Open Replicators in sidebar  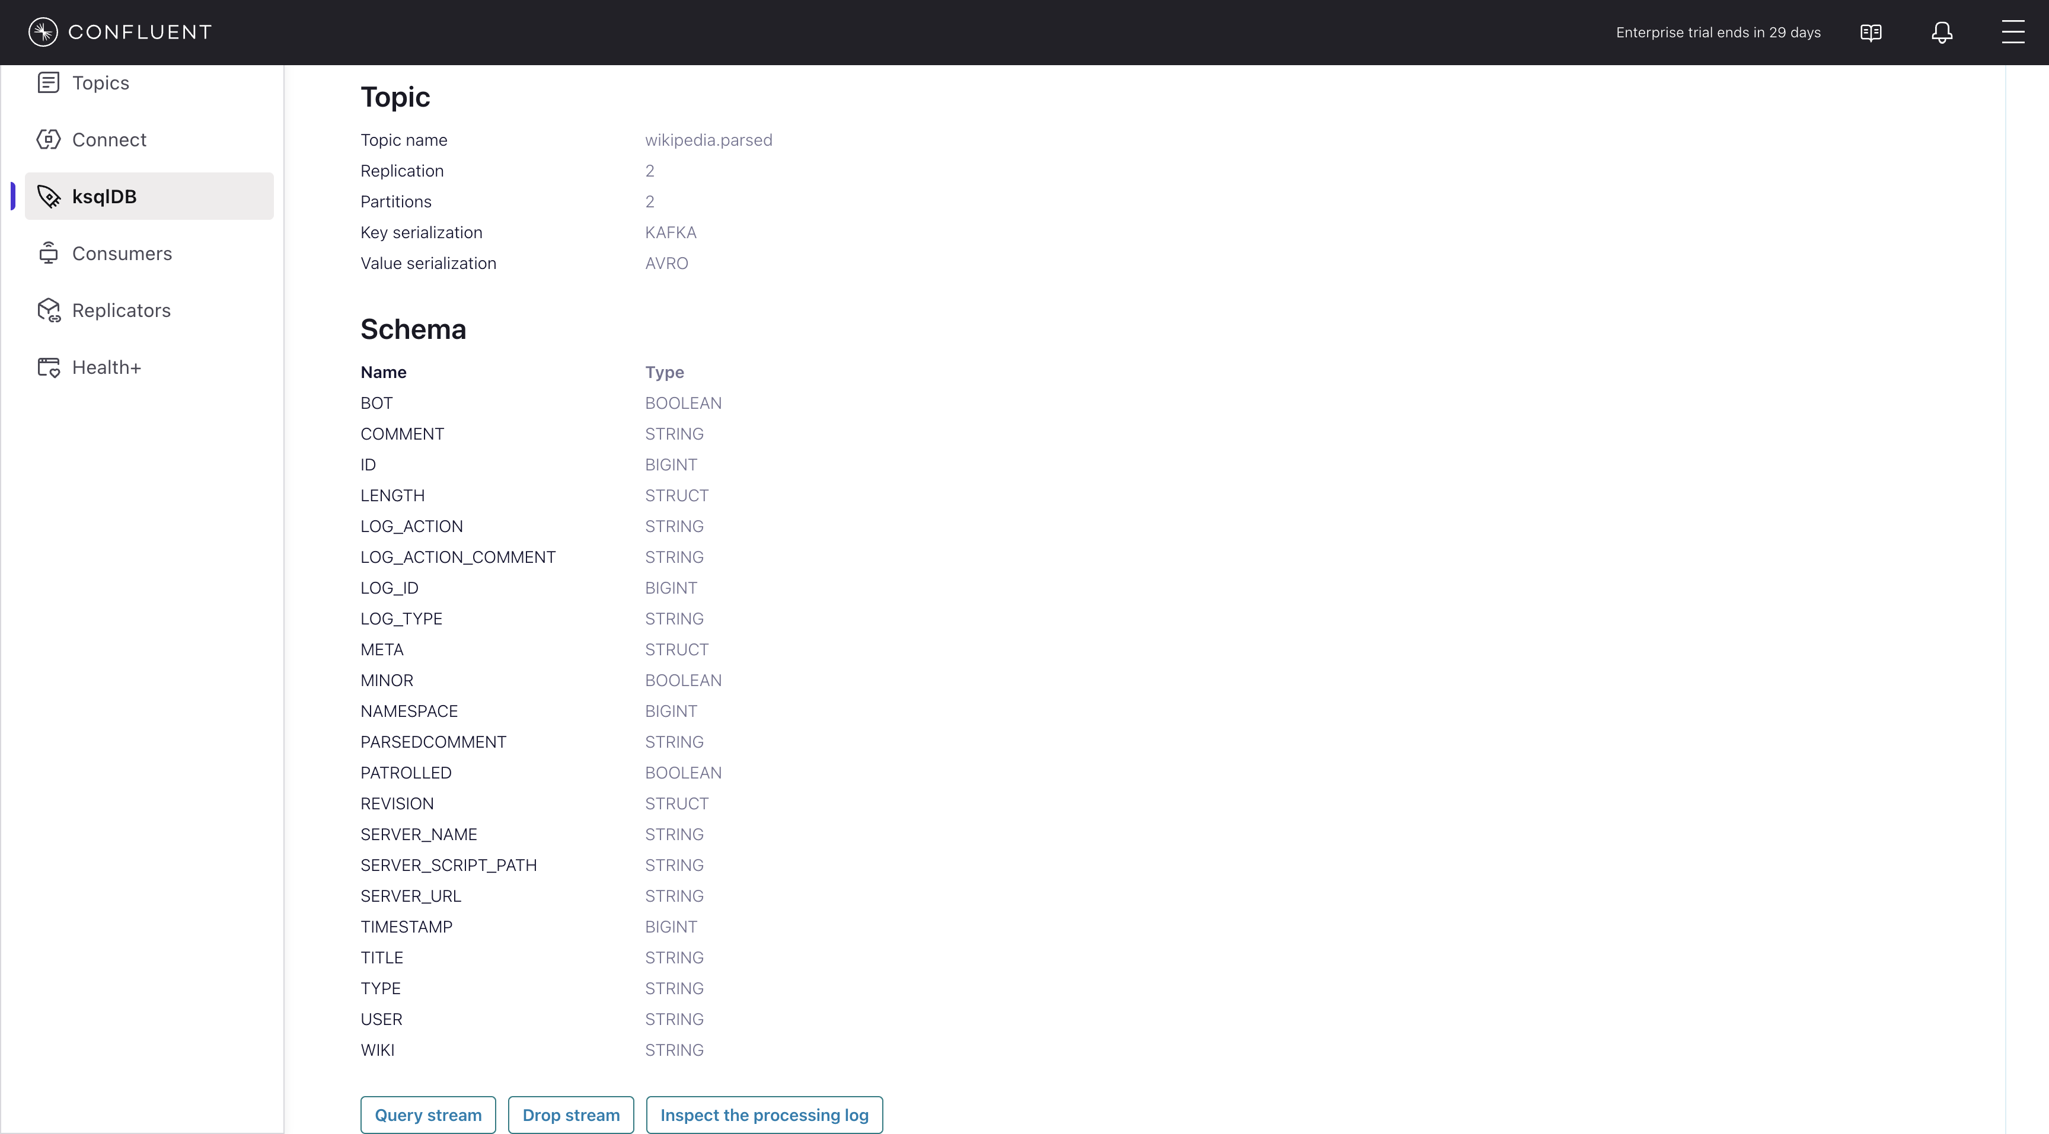[x=121, y=310]
